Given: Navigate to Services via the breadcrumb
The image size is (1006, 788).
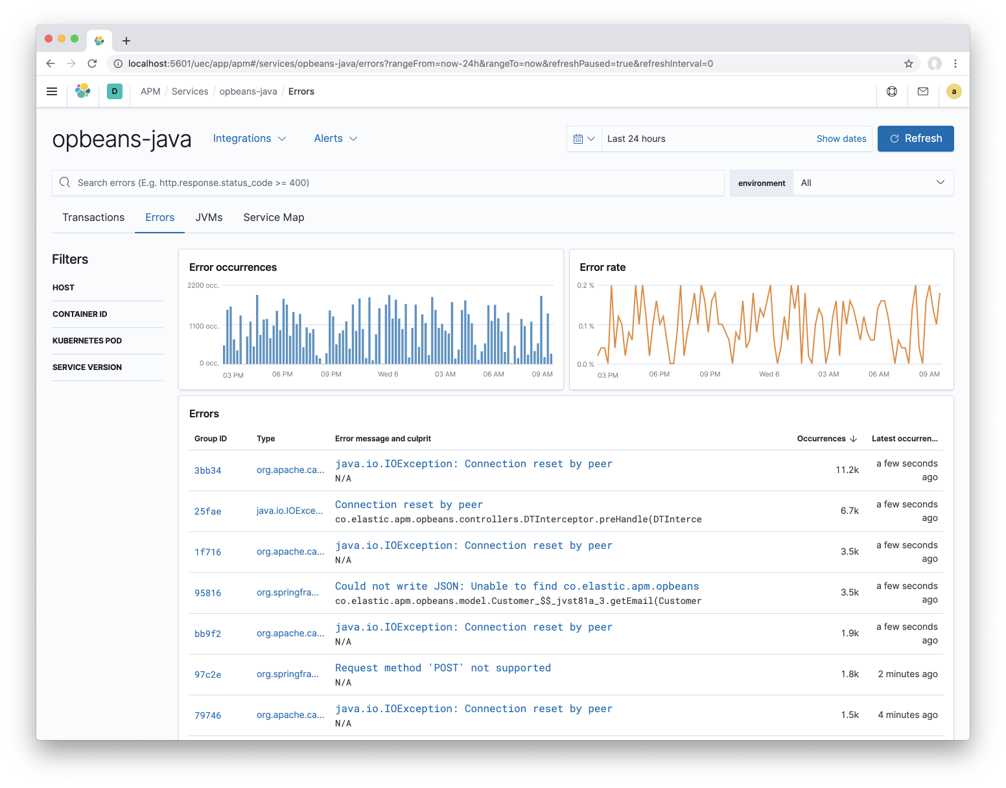Looking at the screenshot, I should 189,91.
